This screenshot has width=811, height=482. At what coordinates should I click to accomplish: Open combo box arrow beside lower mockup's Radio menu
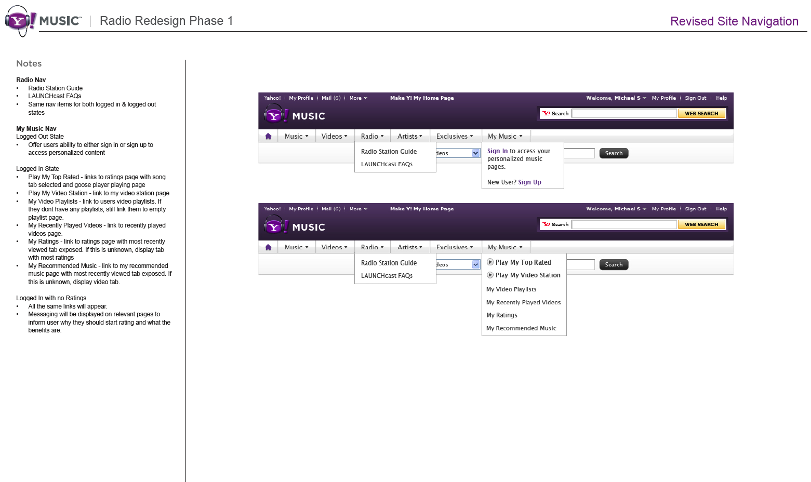475,264
